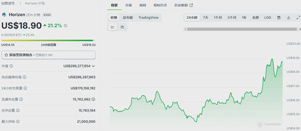The height and width of the screenshot is (131, 301).
Task: Click the 0.0001931 BTC value
Action: (11, 35)
